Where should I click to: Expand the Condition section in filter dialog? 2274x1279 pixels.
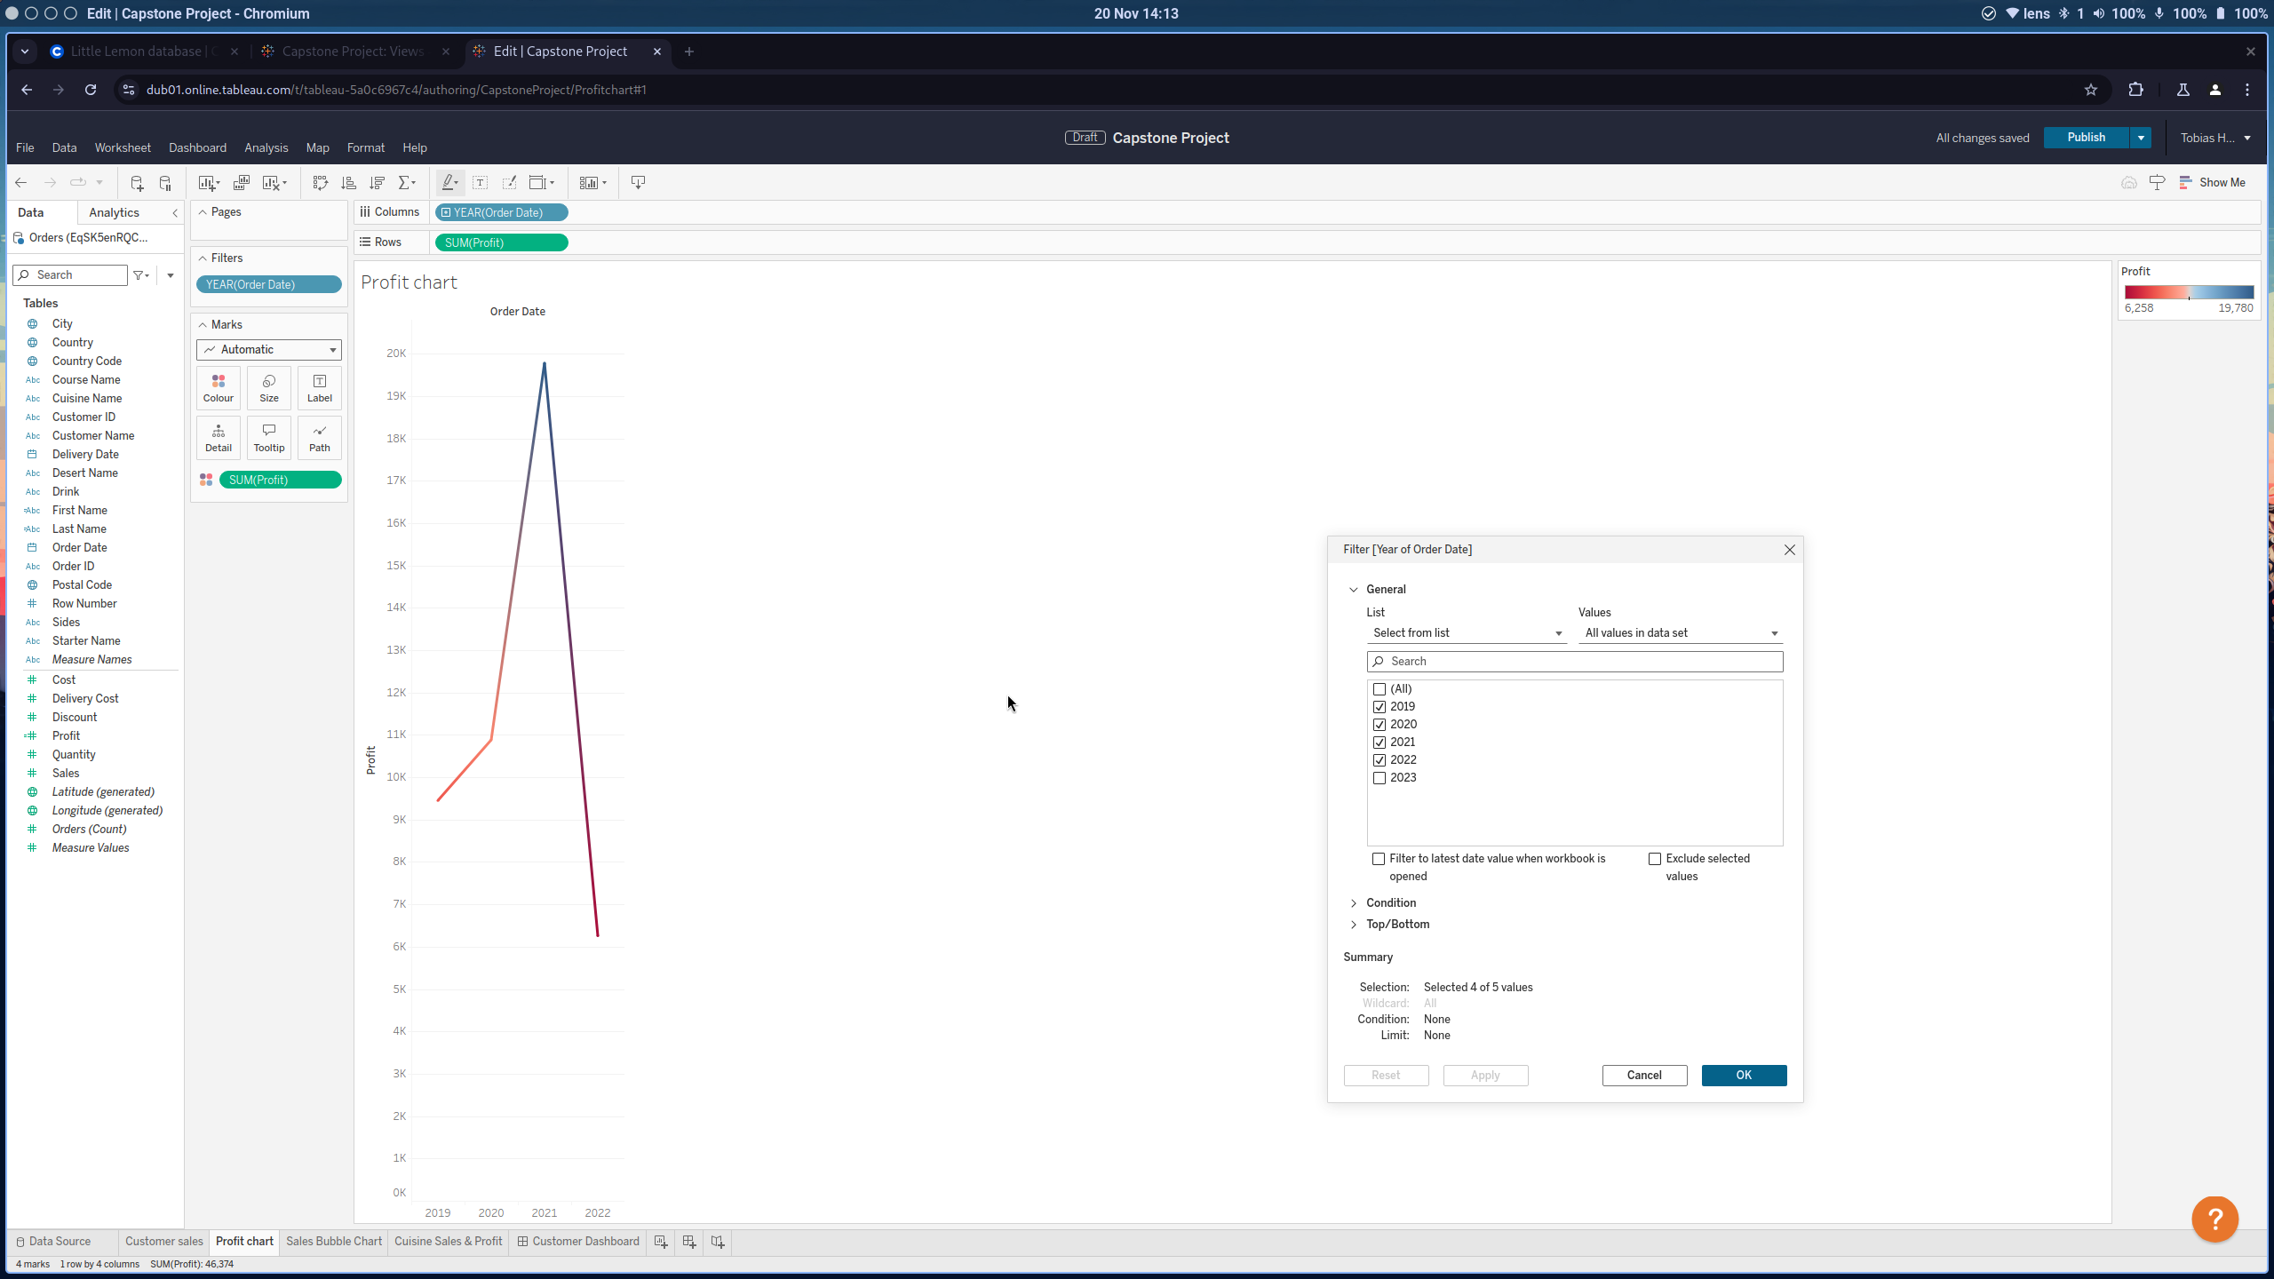(1390, 903)
